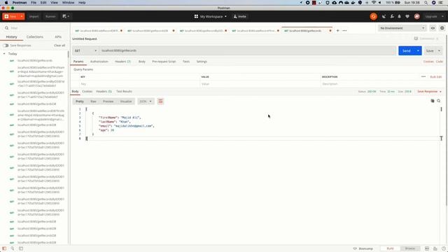Viewport: 448px width, 252px height.
Task: Open Bootcamp in the status bar
Action: point(363,248)
